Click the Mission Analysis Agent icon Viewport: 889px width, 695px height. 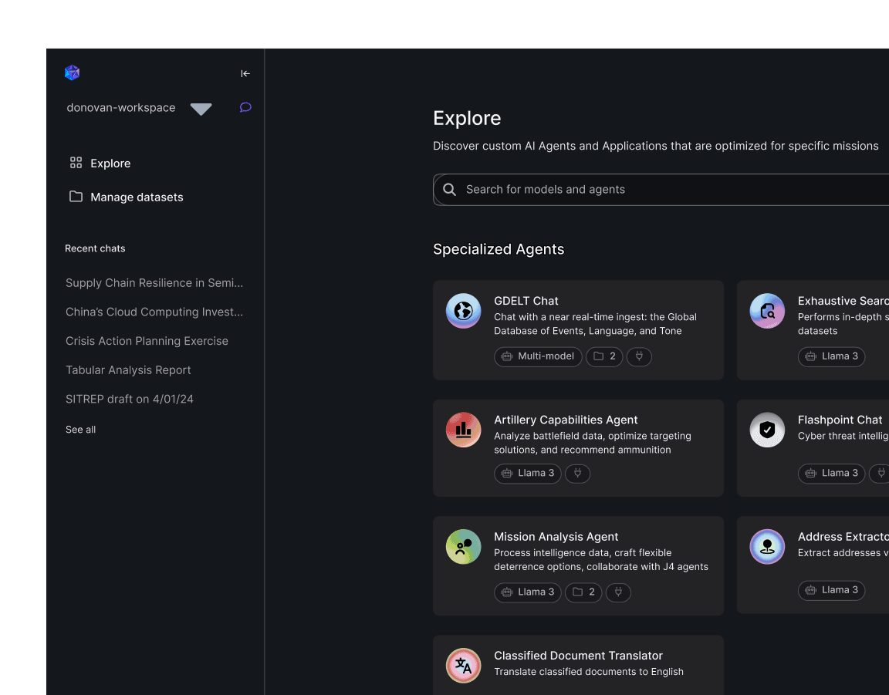[463, 547]
